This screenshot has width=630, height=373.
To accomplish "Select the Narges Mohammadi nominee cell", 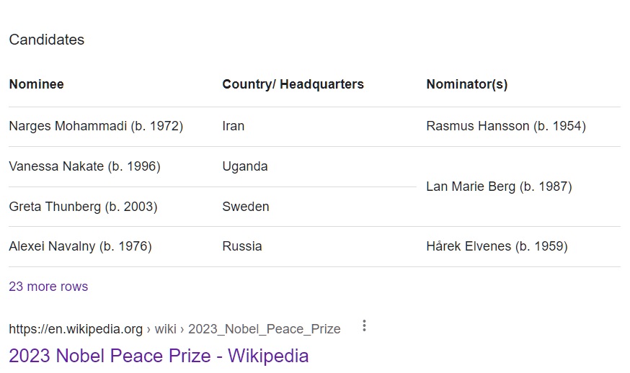I will point(96,127).
